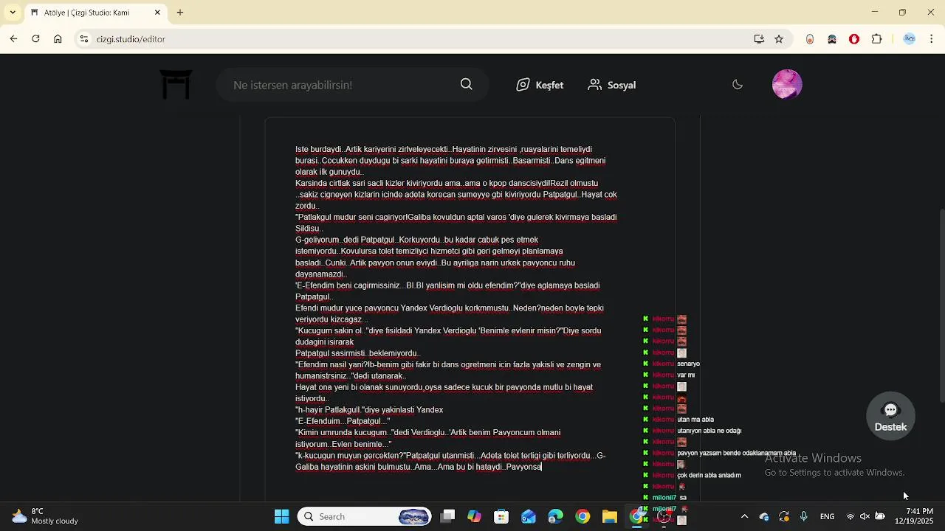The width and height of the screenshot is (945, 531).
Task: Click the microphone tray icon
Action: pos(804,516)
